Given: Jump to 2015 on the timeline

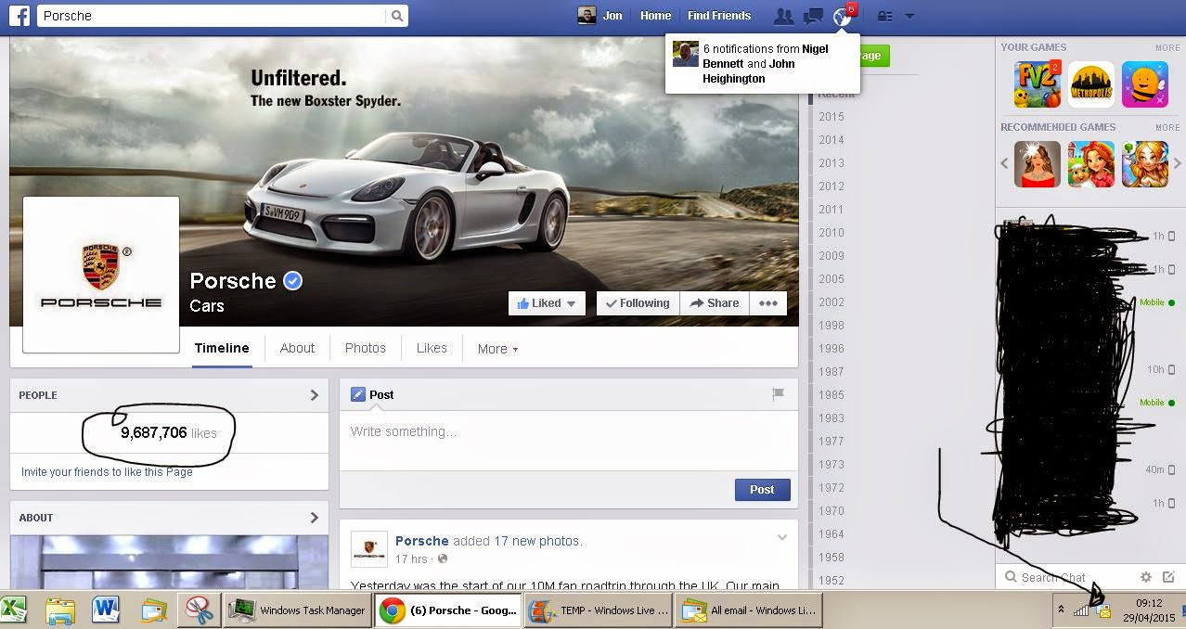Looking at the screenshot, I should click(x=831, y=117).
